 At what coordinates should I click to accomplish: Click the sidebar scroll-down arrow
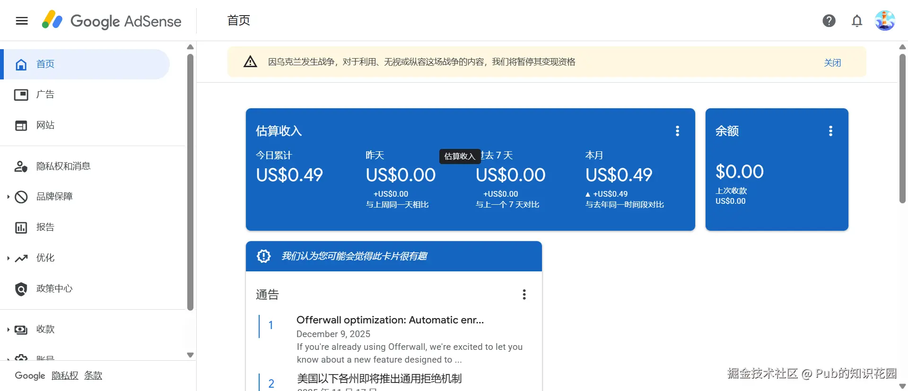190,355
